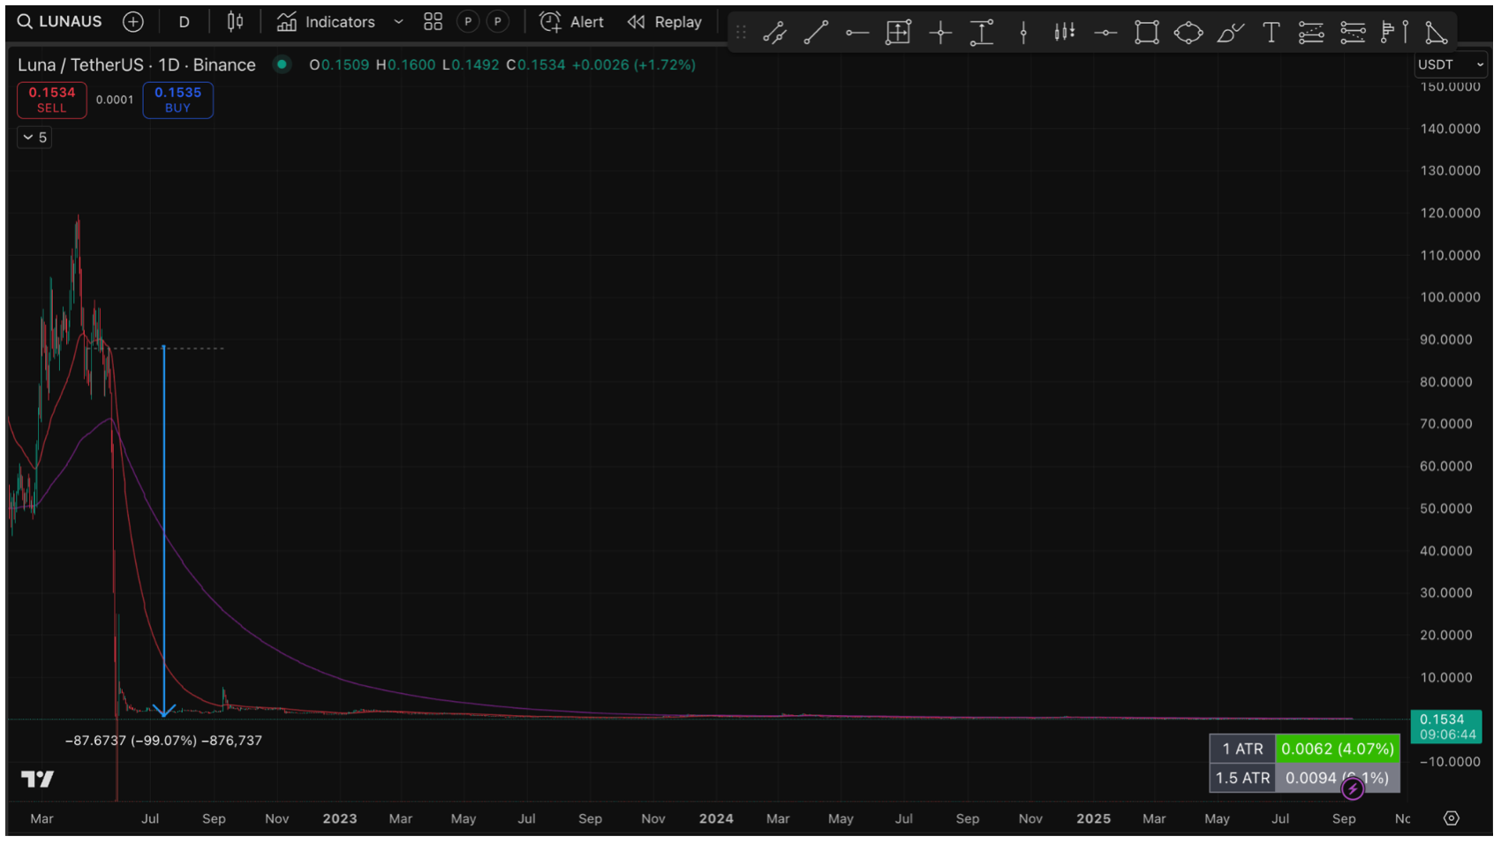Activate the brush drawing tool
1501x844 pixels.
(x=1229, y=33)
